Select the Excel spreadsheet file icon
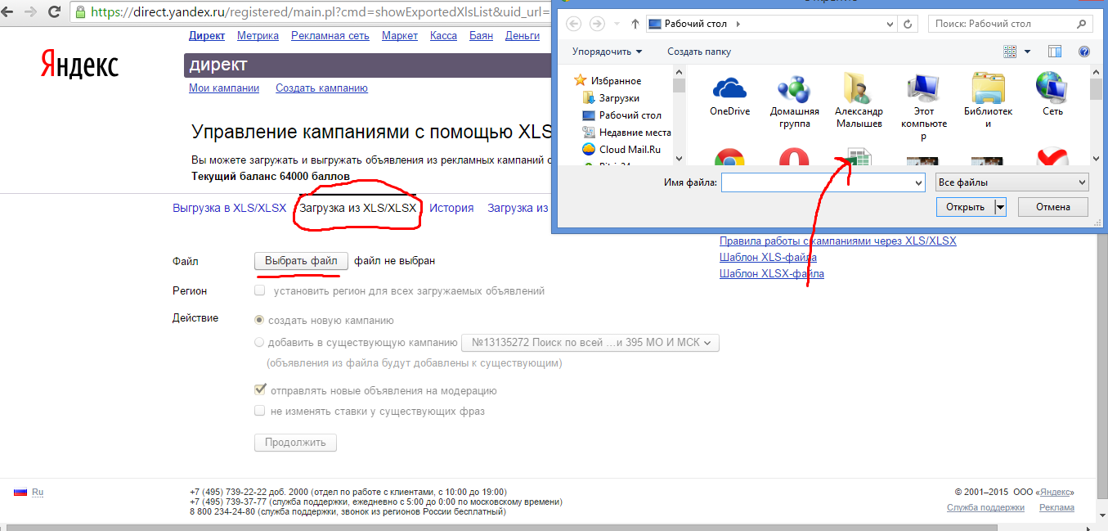This screenshot has height=531, width=1108. point(858,159)
